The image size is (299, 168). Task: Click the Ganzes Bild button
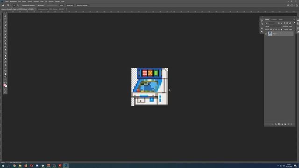tap(70, 5)
